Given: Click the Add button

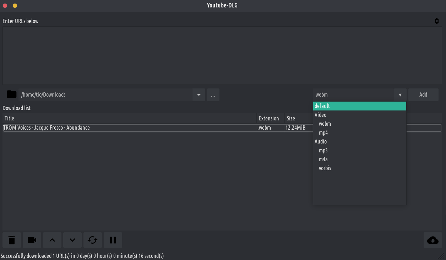Looking at the screenshot, I should click(423, 95).
